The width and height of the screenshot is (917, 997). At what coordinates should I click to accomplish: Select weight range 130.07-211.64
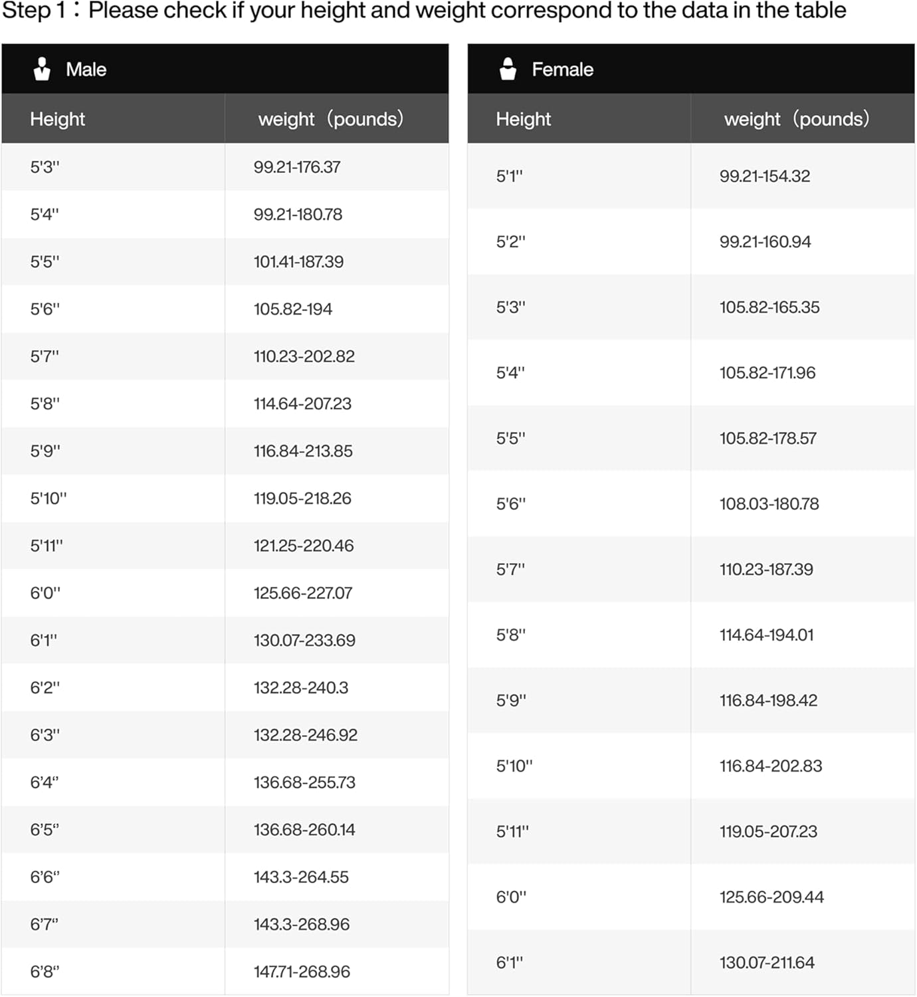click(766, 963)
